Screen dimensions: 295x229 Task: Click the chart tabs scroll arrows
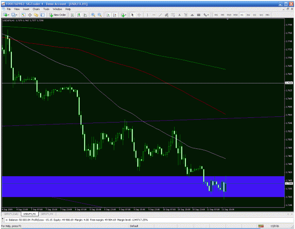289,214
